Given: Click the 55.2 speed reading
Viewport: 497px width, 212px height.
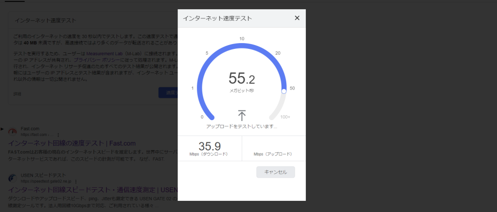Looking at the screenshot, I should tap(242, 78).
